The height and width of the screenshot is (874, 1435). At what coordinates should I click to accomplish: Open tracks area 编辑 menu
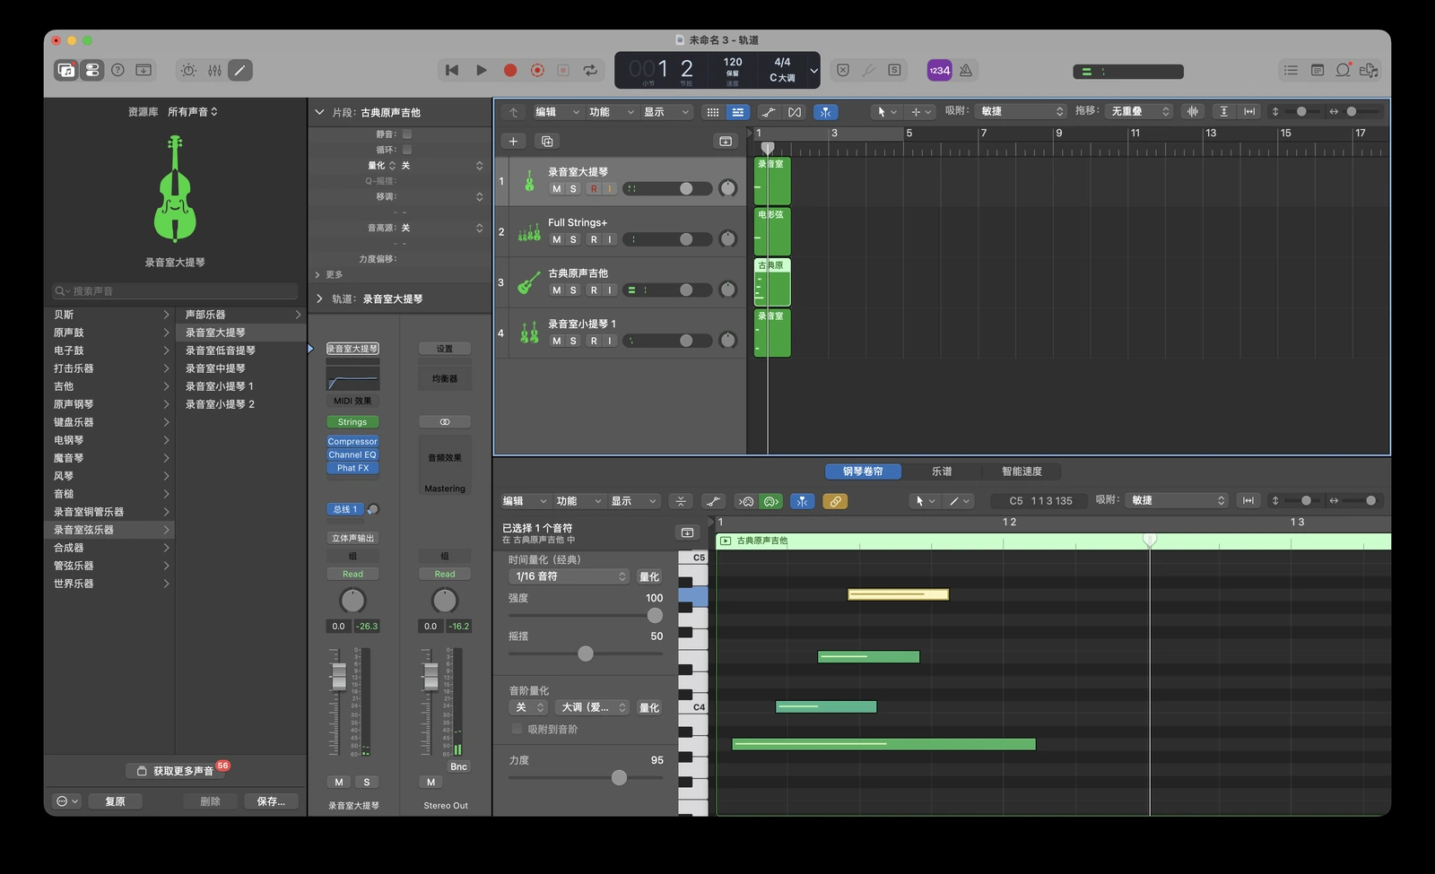pyautogui.click(x=556, y=112)
